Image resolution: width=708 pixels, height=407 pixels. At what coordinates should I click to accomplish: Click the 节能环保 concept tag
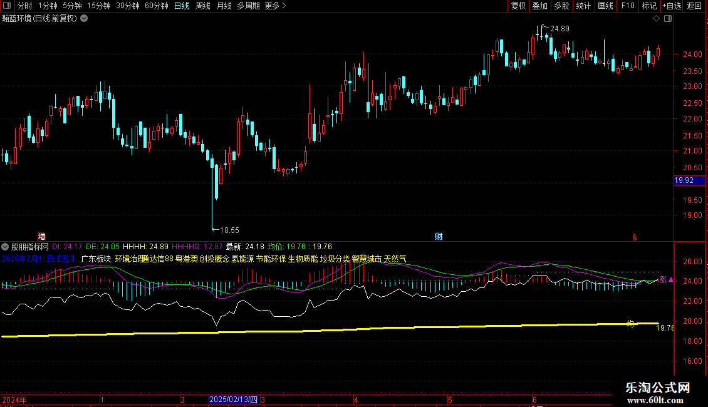271,259
